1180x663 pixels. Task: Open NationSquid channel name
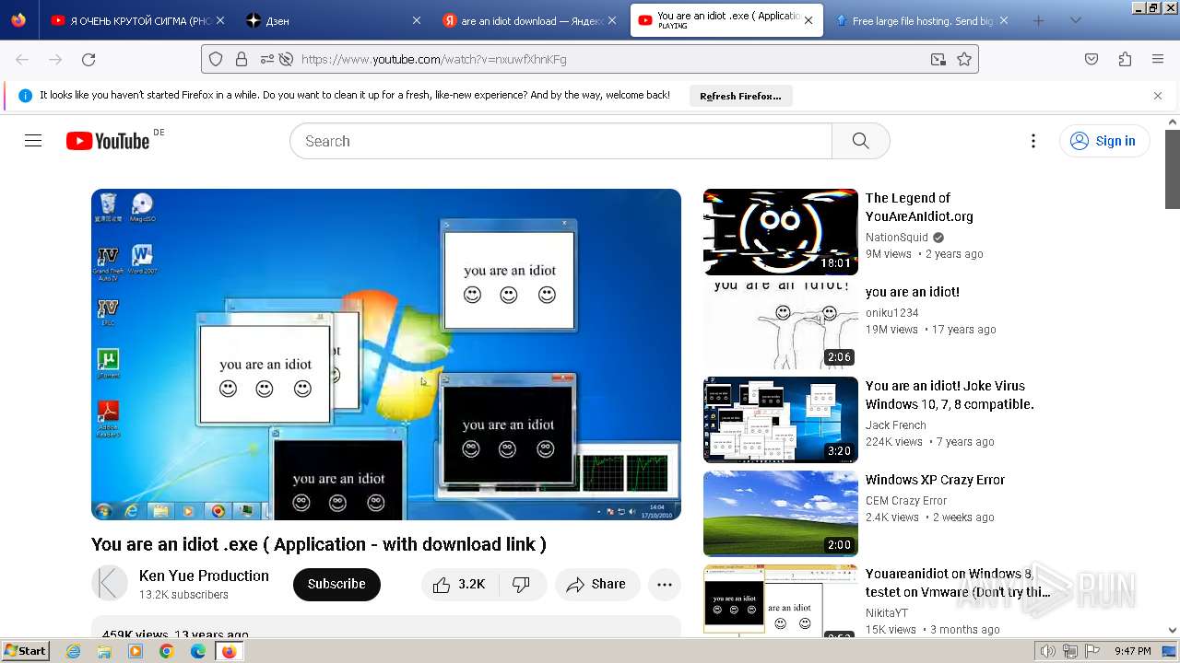(897, 238)
